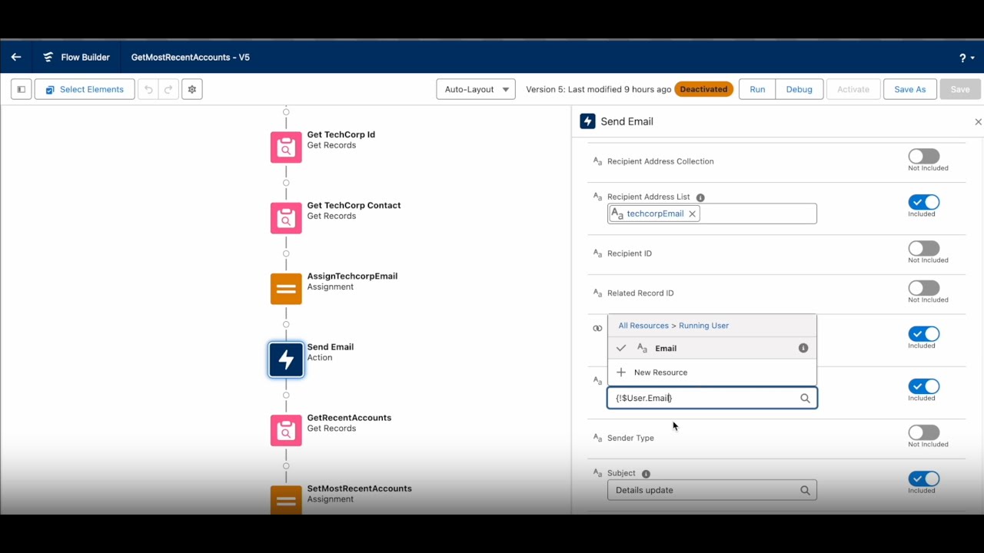Click Select Elements button
This screenshot has width=984, height=553.
pyautogui.click(x=85, y=89)
